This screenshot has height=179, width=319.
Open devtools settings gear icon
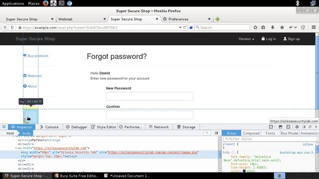[x=297, y=127]
